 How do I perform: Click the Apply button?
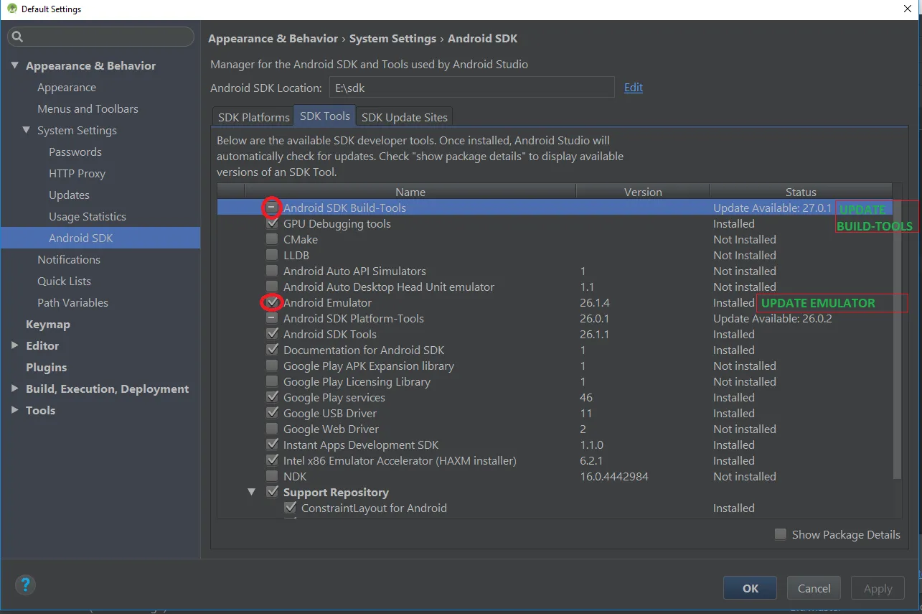878,588
